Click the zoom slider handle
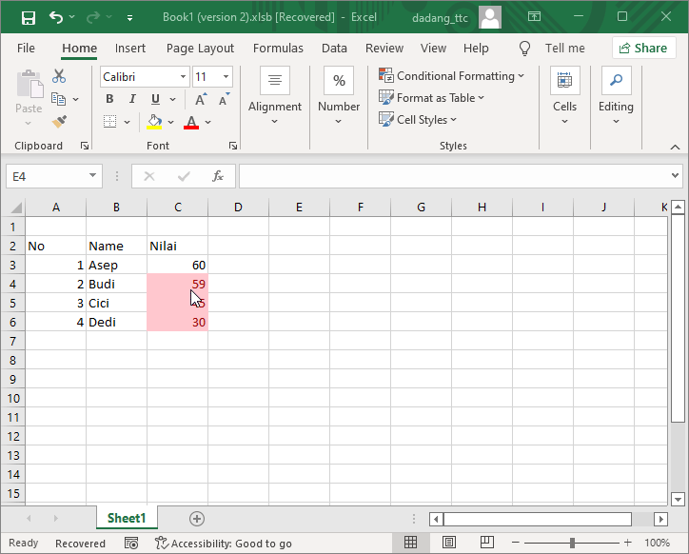The image size is (689, 554). (x=572, y=543)
